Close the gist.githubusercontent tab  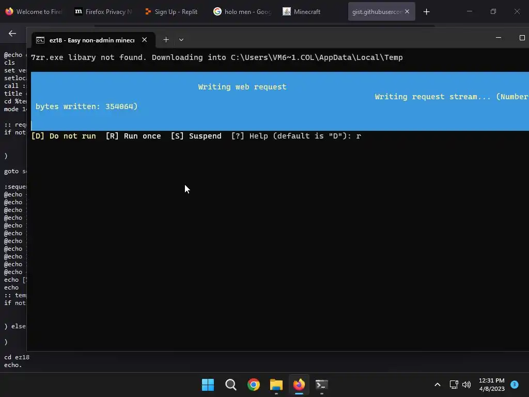[407, 11]
